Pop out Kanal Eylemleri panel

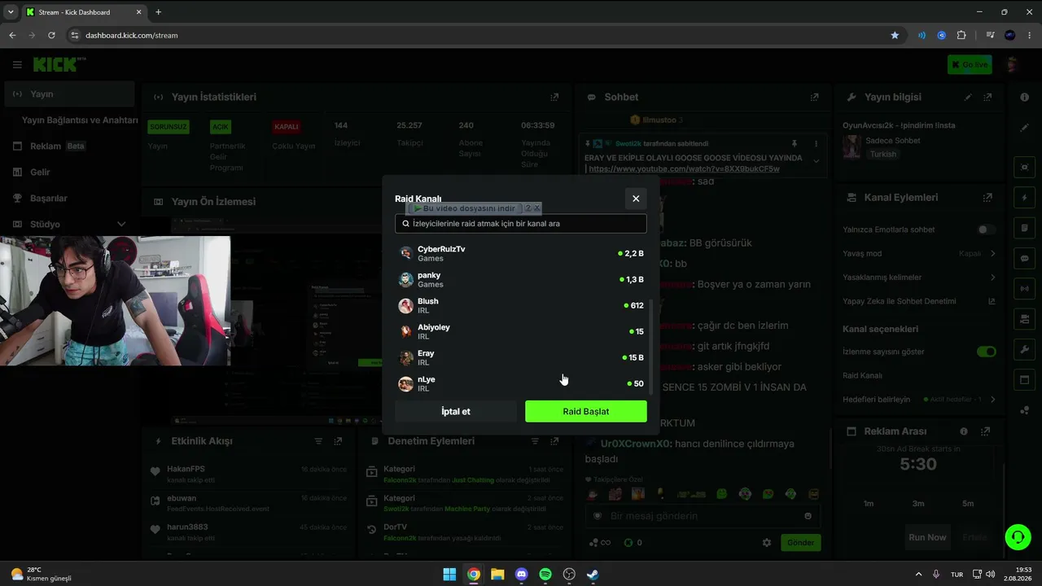pos(987,197)
